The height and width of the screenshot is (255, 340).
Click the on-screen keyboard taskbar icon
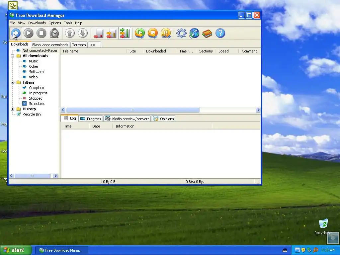click(285, 250)
